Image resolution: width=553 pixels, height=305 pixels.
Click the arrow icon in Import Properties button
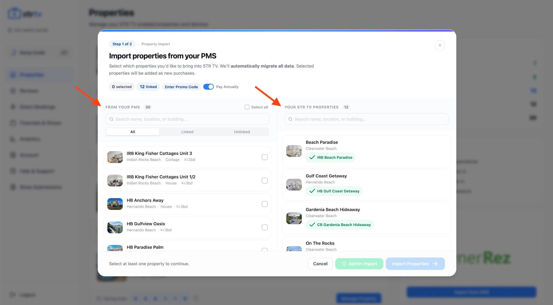coord(435,264)
